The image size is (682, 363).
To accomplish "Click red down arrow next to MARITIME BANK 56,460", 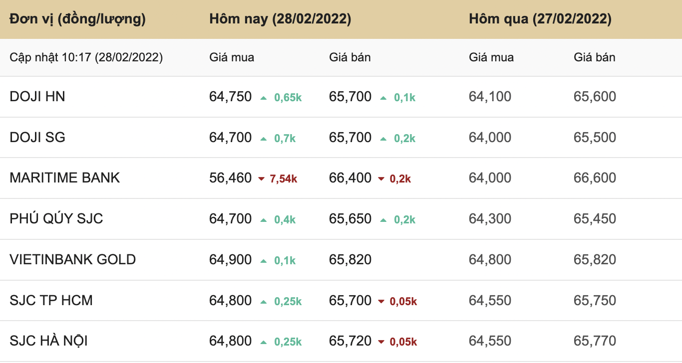I will click(261, 179).
